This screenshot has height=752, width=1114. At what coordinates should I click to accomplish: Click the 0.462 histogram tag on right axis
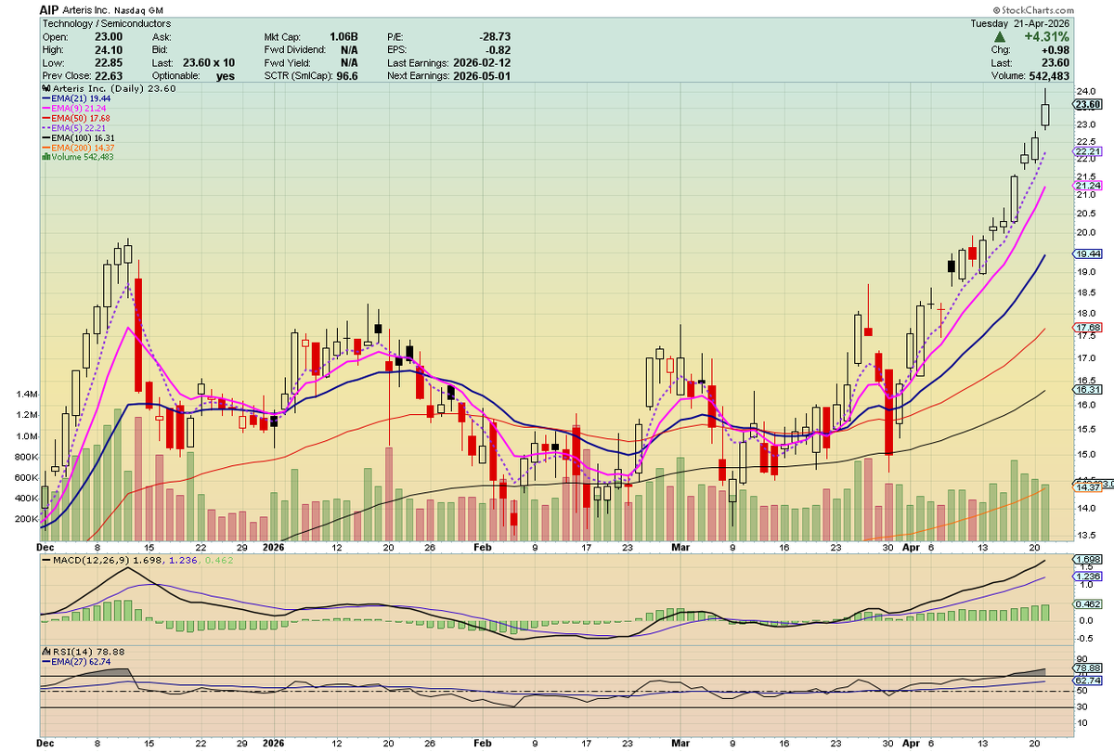[1087, 604]
